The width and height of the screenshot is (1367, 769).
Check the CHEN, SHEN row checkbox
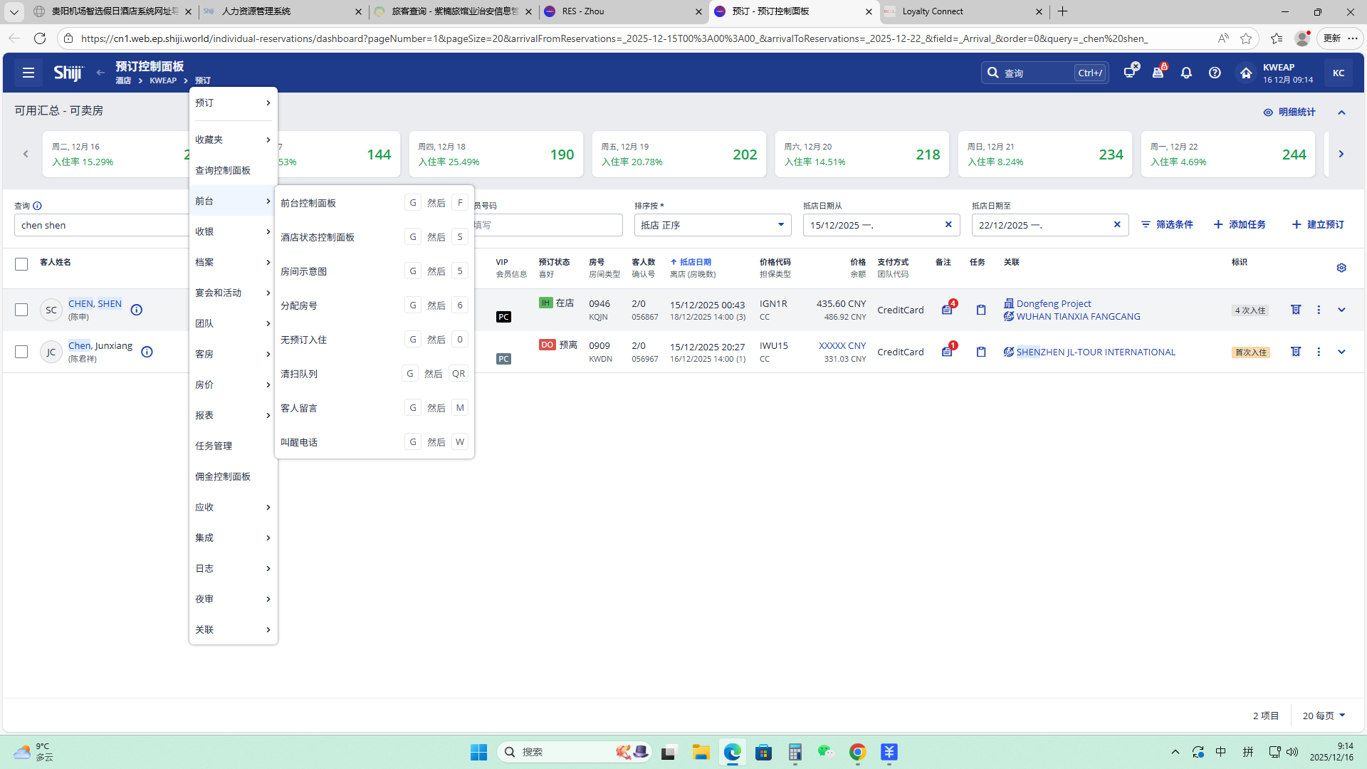[x=21, y=310]
